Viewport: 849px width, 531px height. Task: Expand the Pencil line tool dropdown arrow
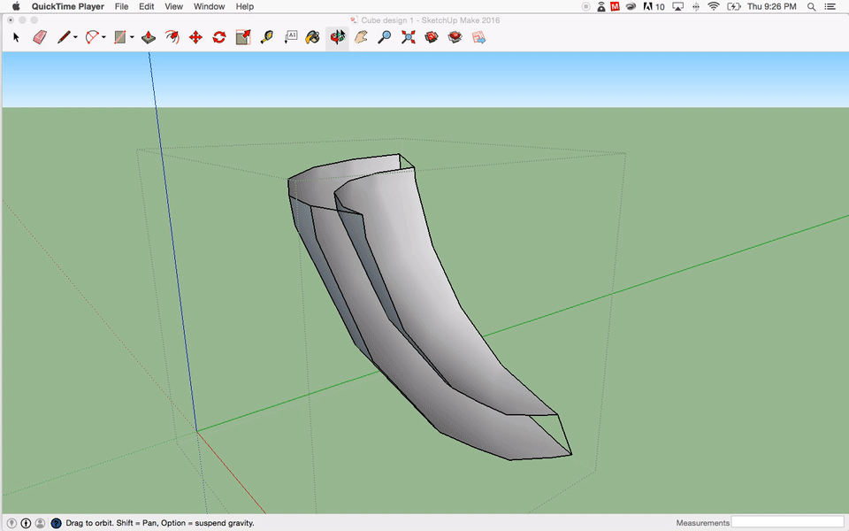tap(75, 38)
